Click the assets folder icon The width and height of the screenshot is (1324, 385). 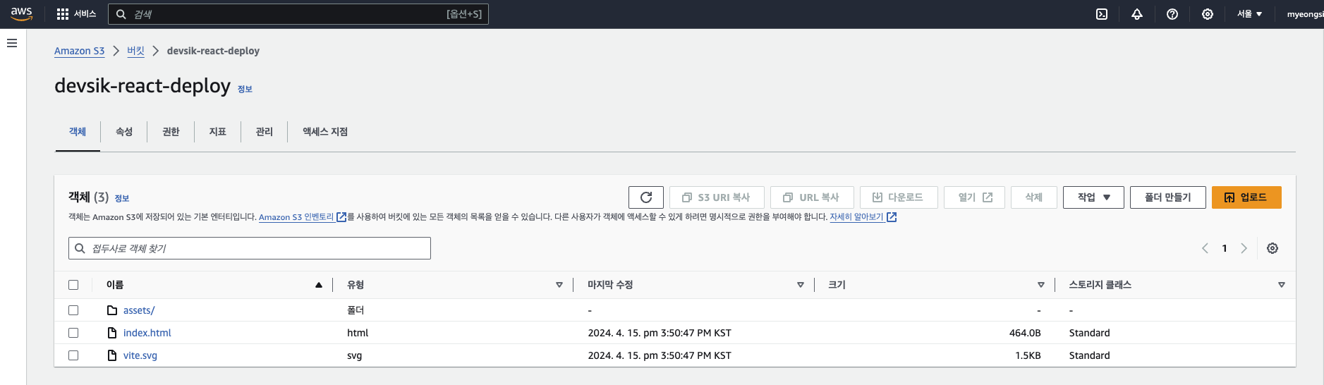(112, 310)
